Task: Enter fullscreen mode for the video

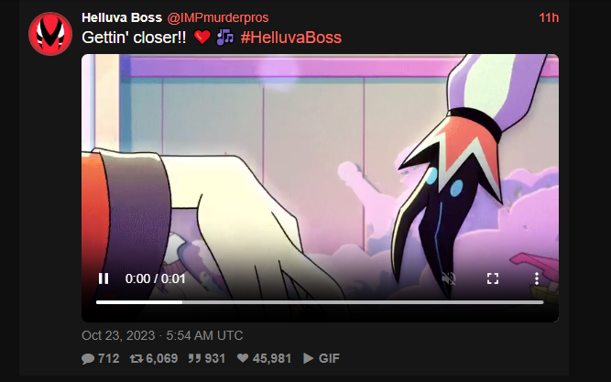Action: click(493, 278)
